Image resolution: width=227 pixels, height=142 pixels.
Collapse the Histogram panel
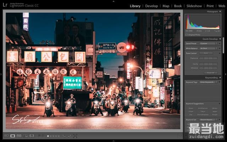(220, 12)
